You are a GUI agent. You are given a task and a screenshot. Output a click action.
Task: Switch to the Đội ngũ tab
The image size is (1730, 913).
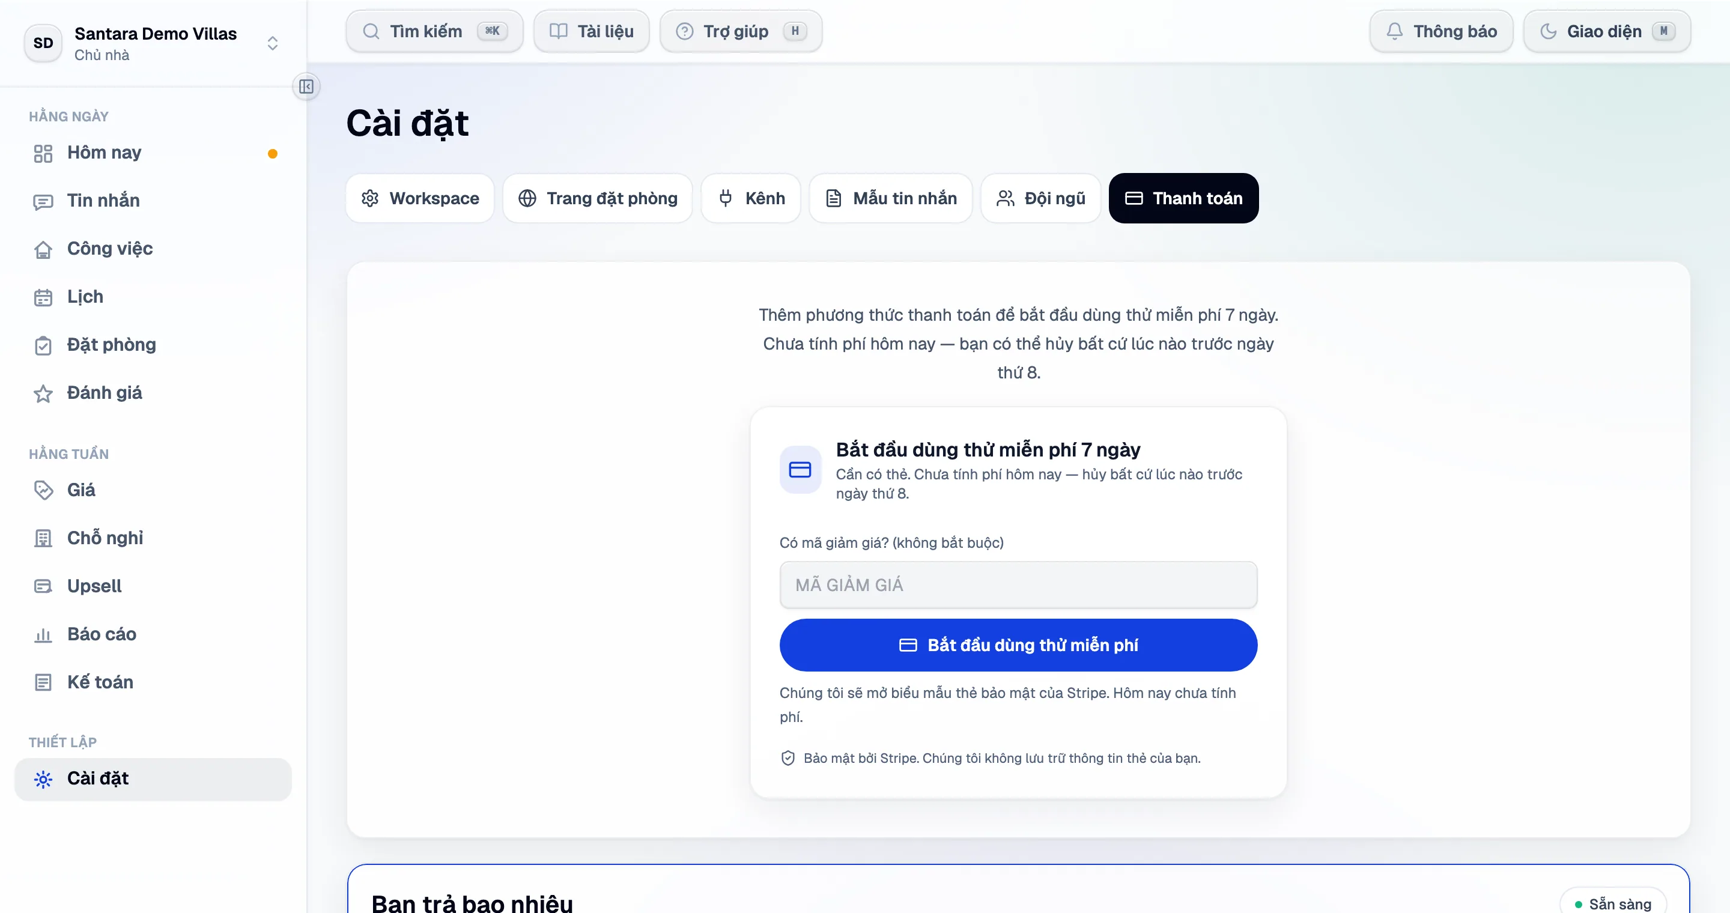[x=1041, y=198]
